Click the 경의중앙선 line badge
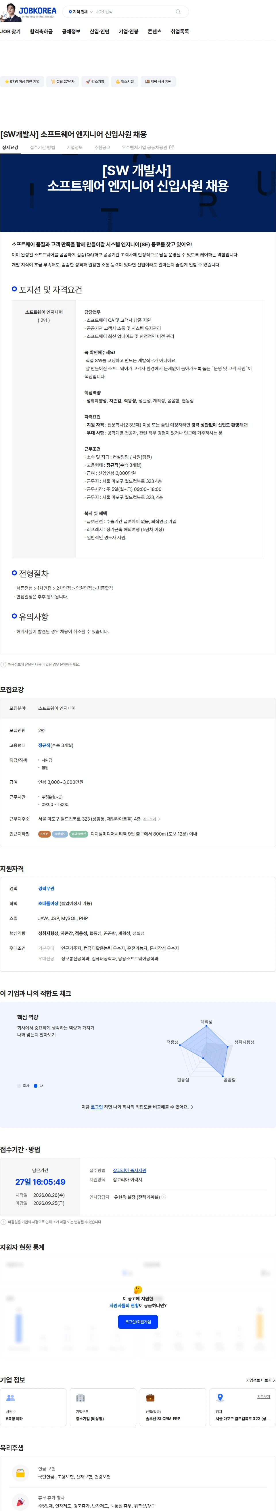 click(x=79, y=834)
